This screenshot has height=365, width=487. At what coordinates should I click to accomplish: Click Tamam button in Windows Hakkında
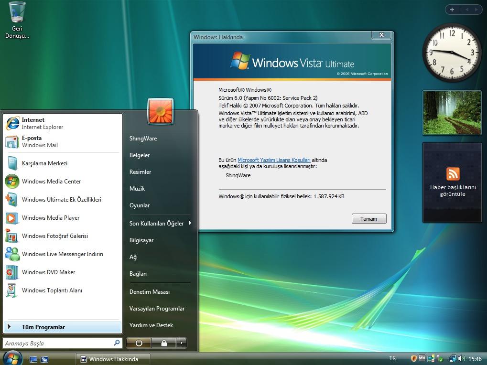[369, 218]
